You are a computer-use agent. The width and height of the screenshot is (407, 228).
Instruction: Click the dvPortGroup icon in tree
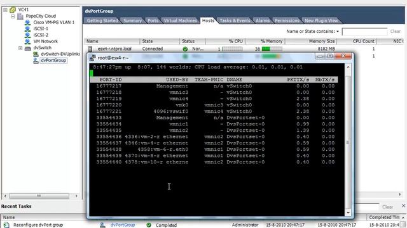pyautogui.click(x=36, y=61)
